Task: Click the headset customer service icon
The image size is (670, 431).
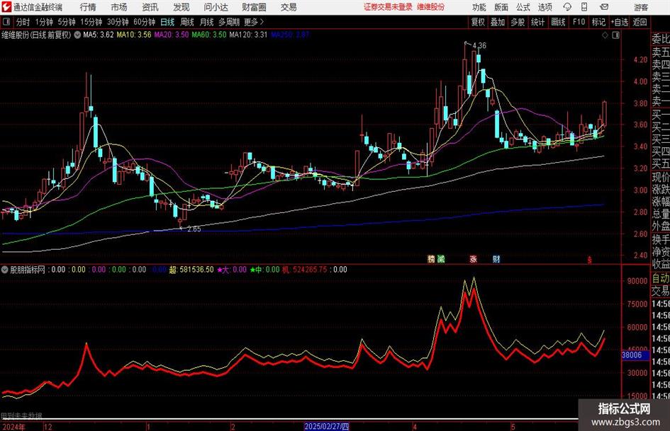Action: point(567,7)
